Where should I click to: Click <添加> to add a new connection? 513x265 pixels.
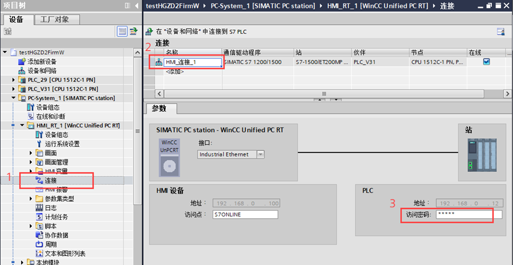coord(174,71)
